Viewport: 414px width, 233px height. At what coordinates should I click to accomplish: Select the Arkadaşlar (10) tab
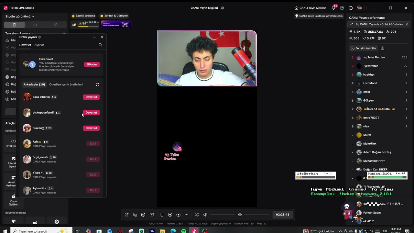pos(34,84)
